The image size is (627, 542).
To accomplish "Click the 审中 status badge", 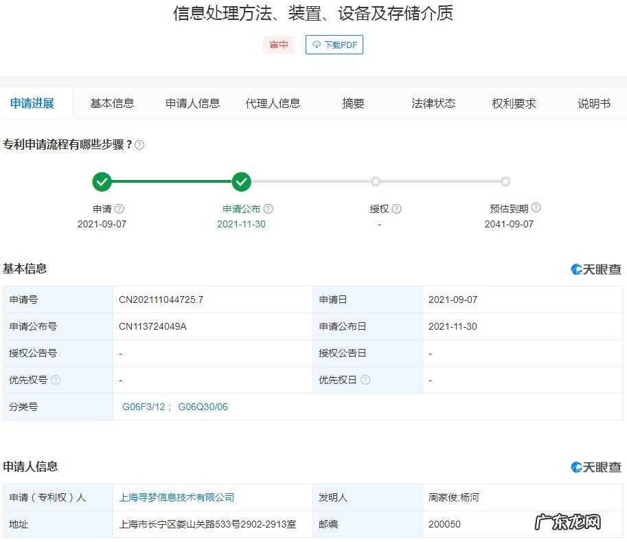I will [279, 45].
